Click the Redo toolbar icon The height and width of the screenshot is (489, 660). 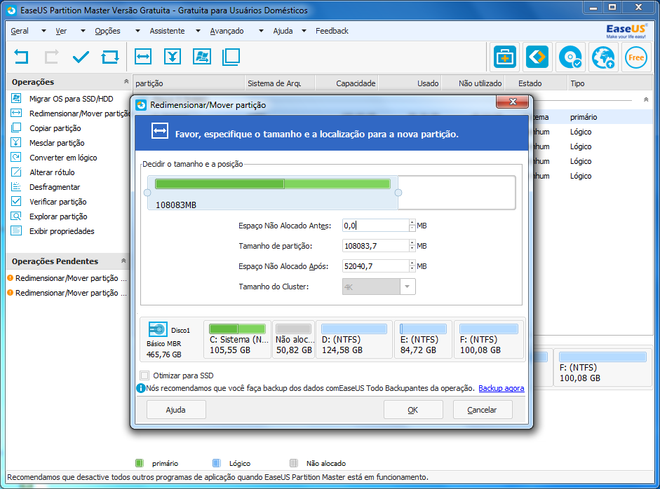coord(51,57)
